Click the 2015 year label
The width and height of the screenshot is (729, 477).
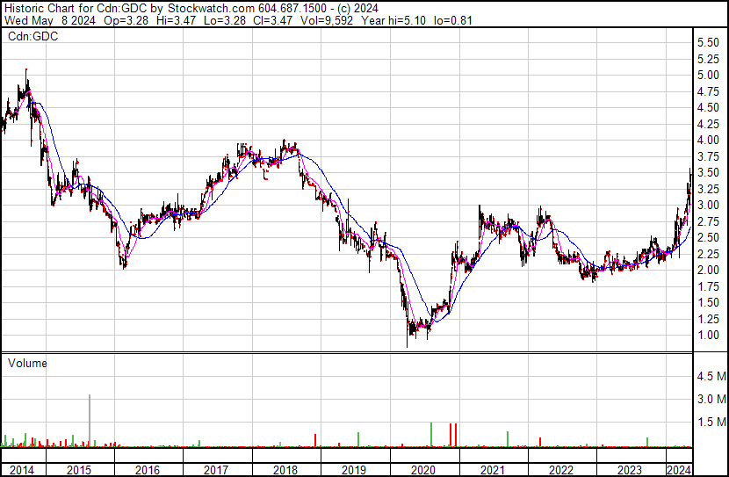78,470
